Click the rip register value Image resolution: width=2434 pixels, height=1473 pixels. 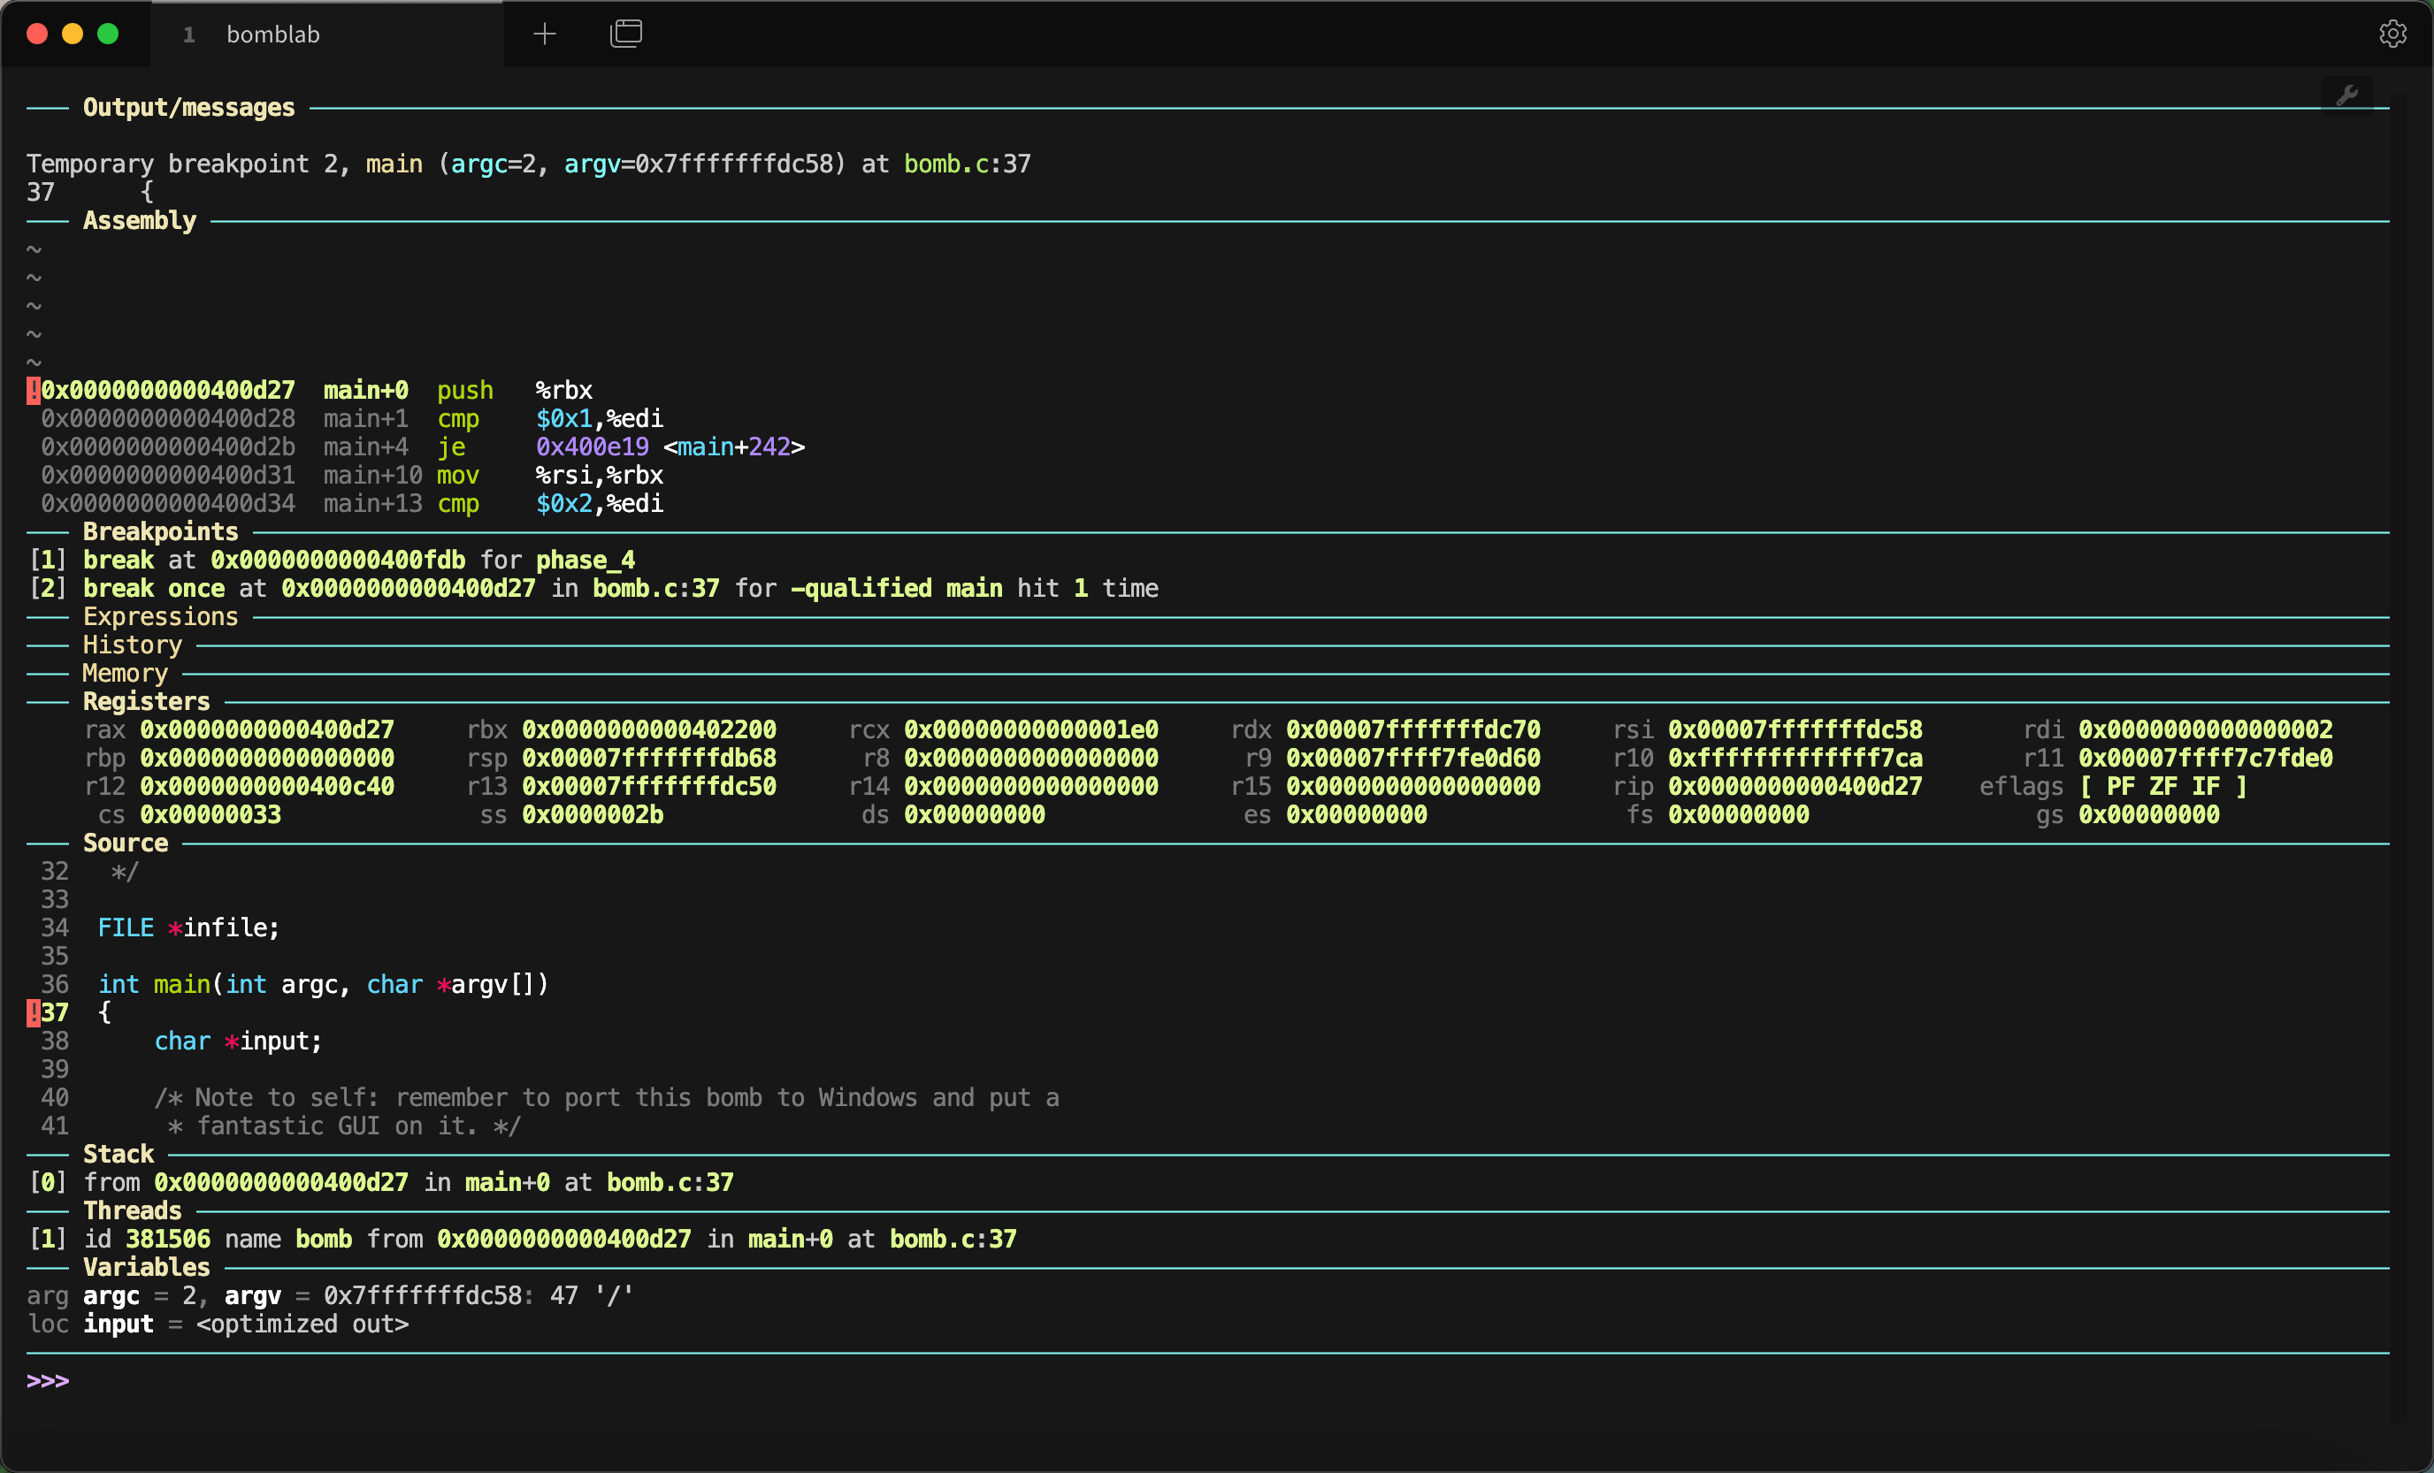(x=1794, y=786)
